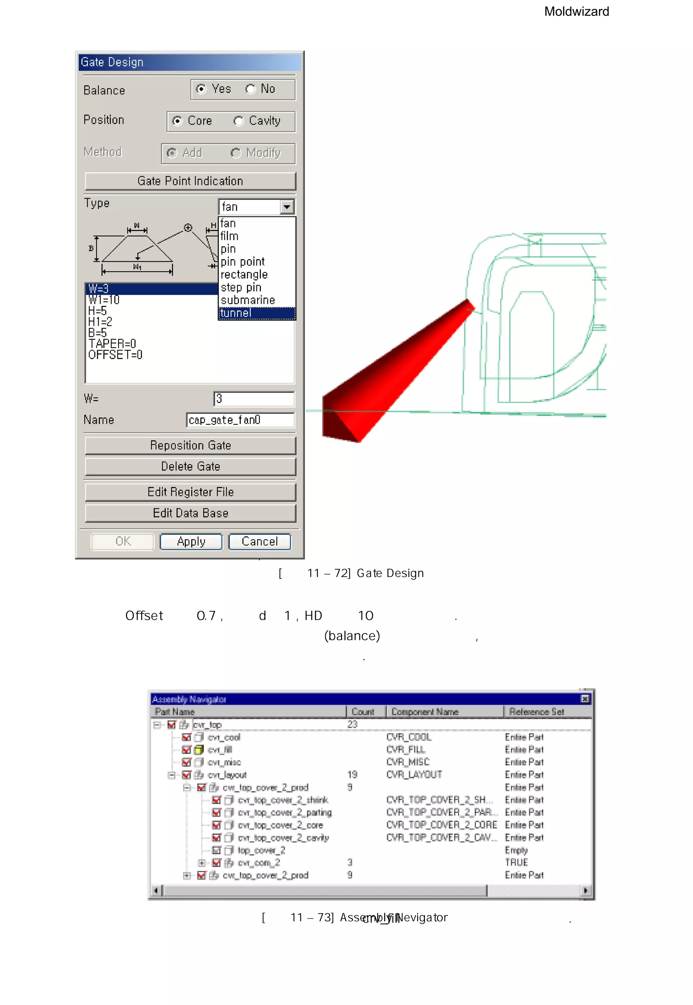Toggle cvr_top visibility checkbox

pyautogui.click(x=172, y=725)
